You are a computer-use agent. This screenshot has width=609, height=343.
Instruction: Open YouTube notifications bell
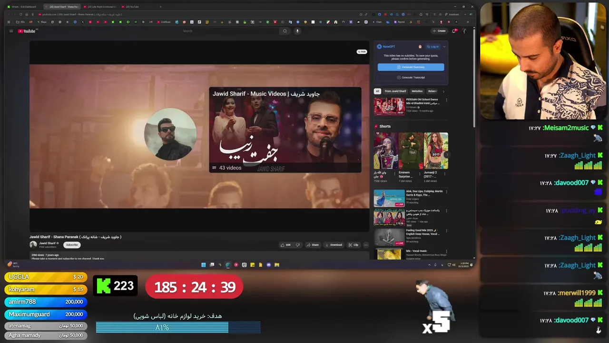click(454, 31)
